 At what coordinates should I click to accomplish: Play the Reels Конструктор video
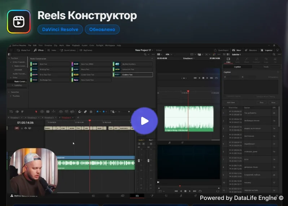144,121
